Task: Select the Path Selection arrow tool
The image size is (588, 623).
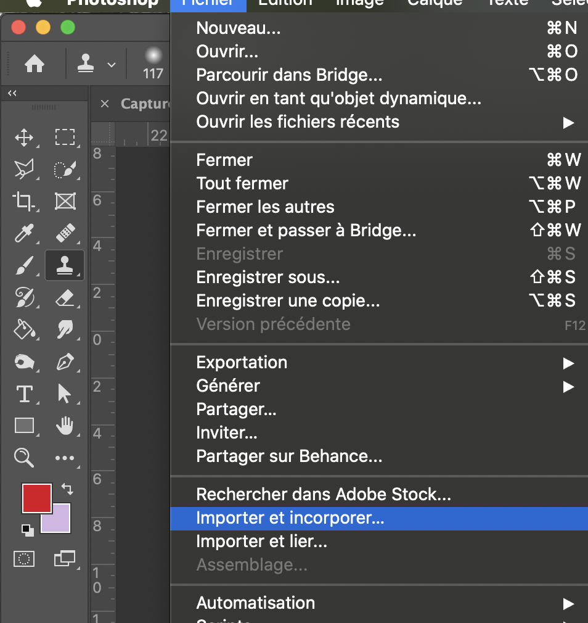Action: [64, 394]
